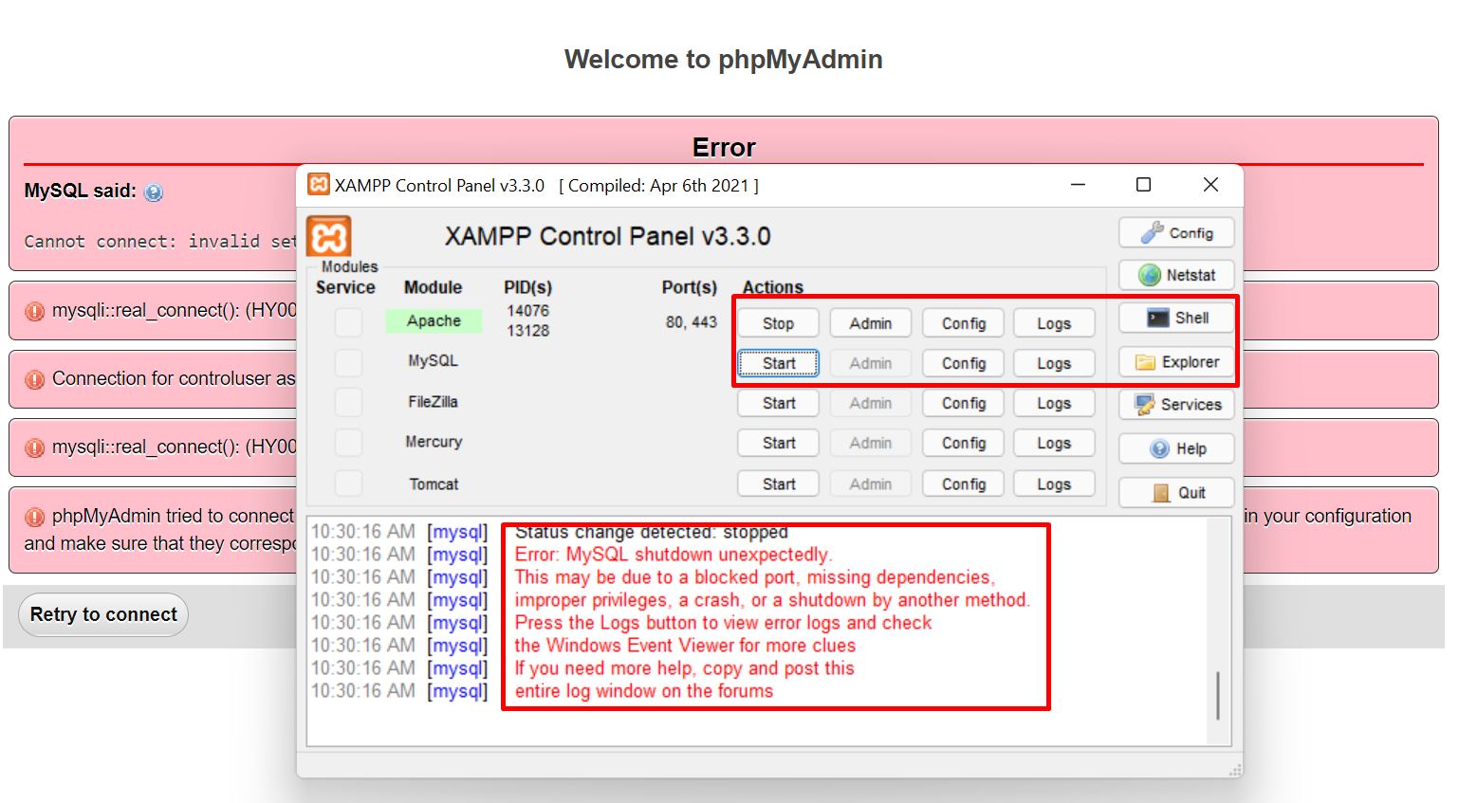Click 'Retry to connect' on the phpMyAdmin page

click(x=103, y=614)
